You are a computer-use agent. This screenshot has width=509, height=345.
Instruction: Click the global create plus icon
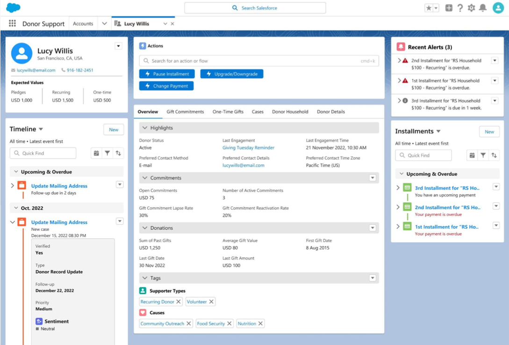pos(449,8)
